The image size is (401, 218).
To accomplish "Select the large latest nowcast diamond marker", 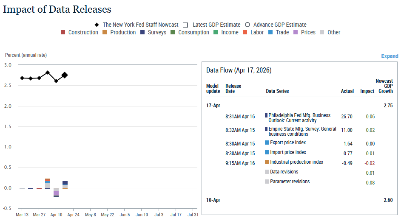I will pos(65,75).
